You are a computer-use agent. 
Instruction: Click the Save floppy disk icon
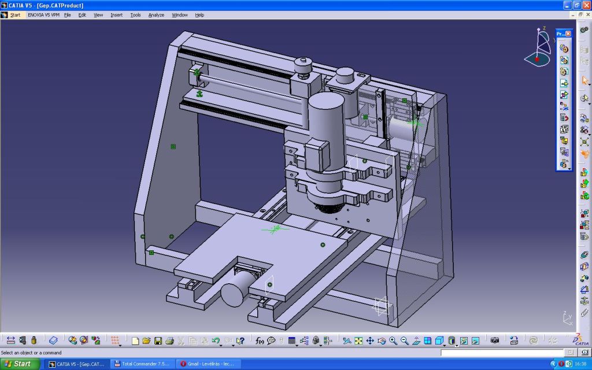[158, 341]
